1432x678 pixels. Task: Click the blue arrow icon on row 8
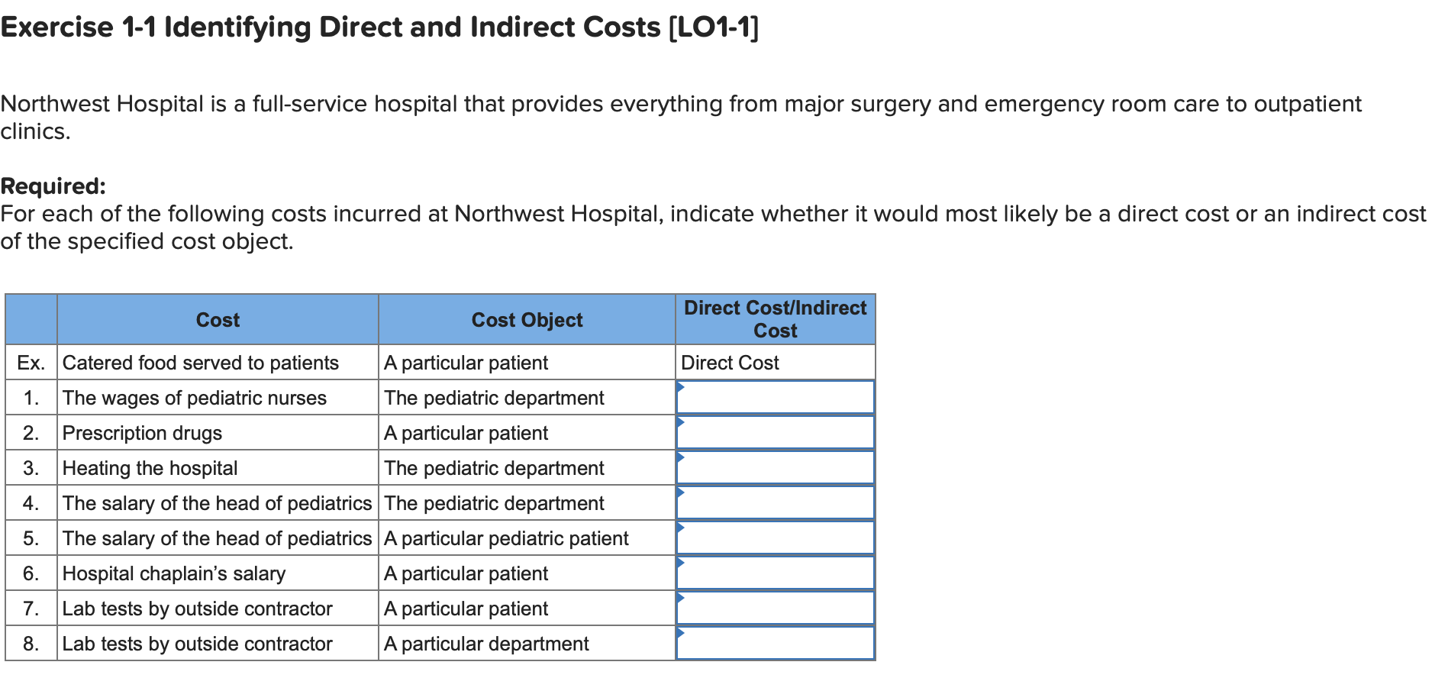point(679,632)
